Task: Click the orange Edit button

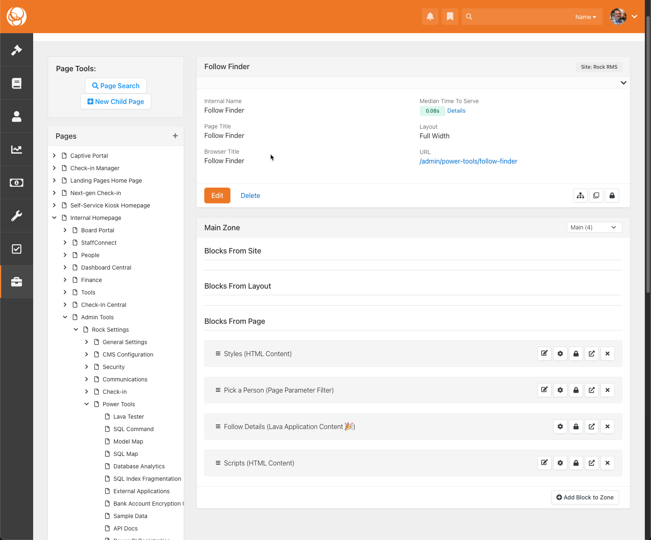Action: coord(217,195)
